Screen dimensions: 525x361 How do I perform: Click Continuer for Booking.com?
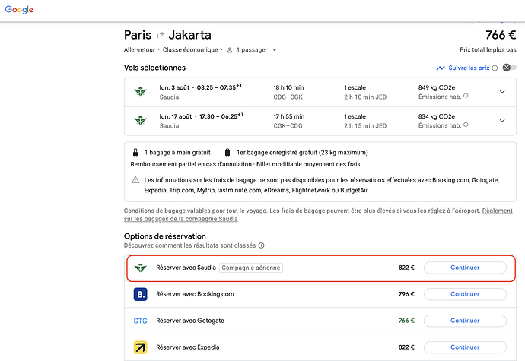[x=465, y=294]
